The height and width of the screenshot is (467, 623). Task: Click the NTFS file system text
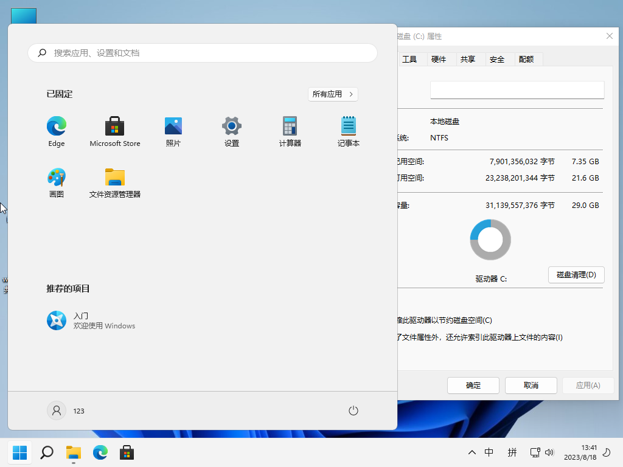(x=439, y=138)
